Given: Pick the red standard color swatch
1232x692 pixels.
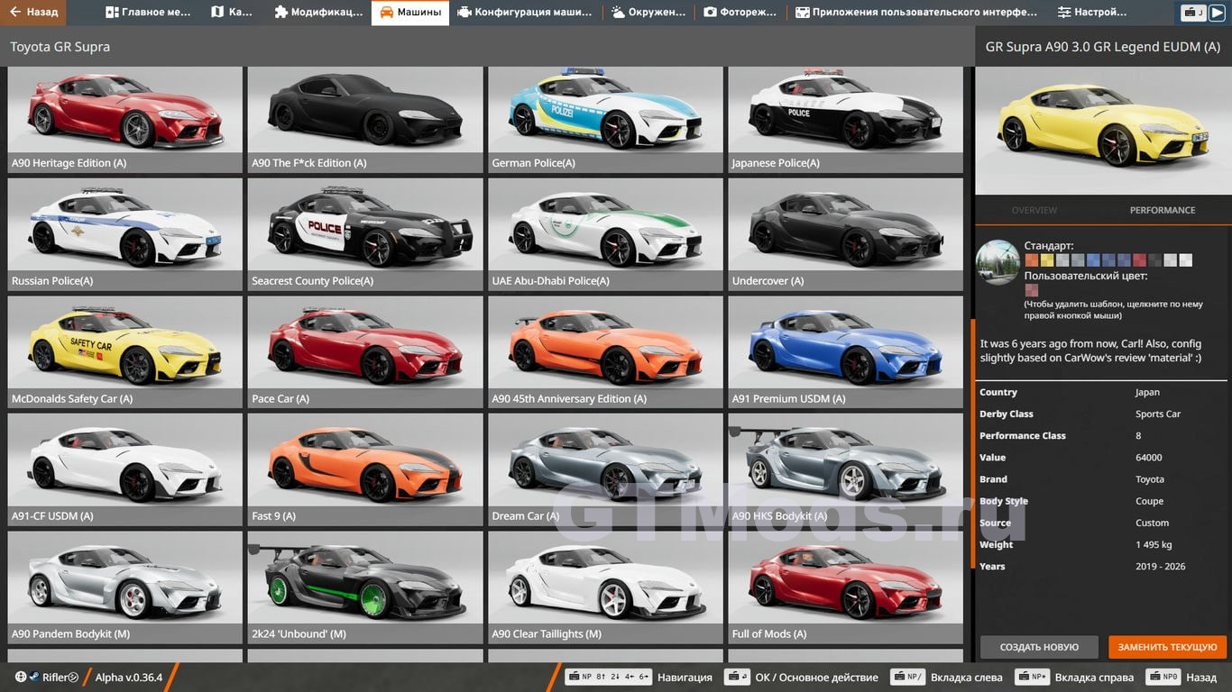Looking at the screenshot, I should pos(1139,260).
